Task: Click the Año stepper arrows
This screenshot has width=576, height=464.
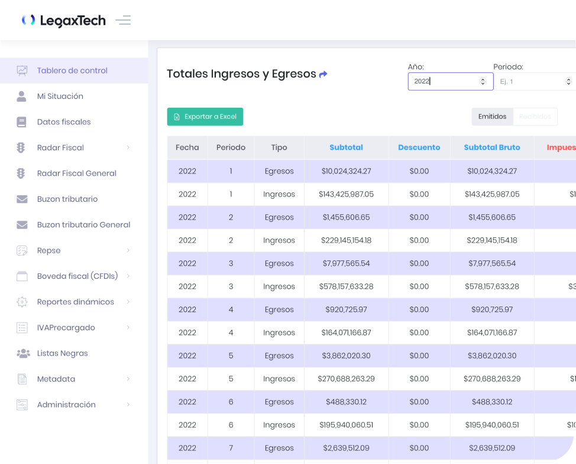Action: [483, 82]
